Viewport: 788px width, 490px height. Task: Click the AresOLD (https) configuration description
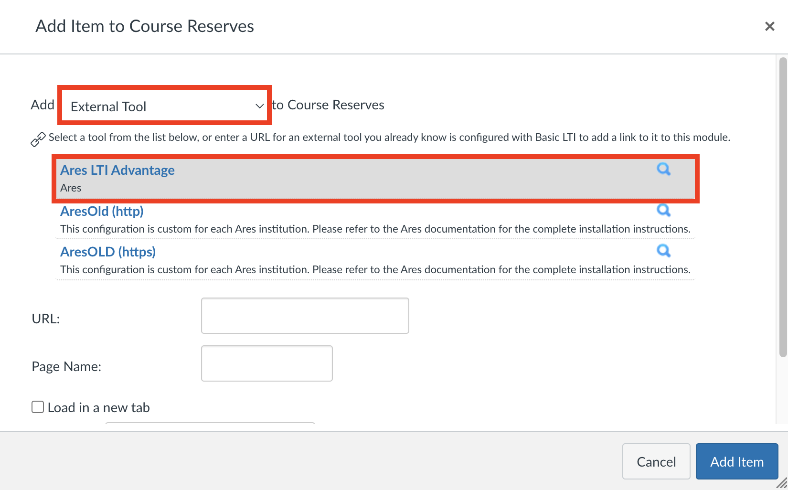click(375, 270)
